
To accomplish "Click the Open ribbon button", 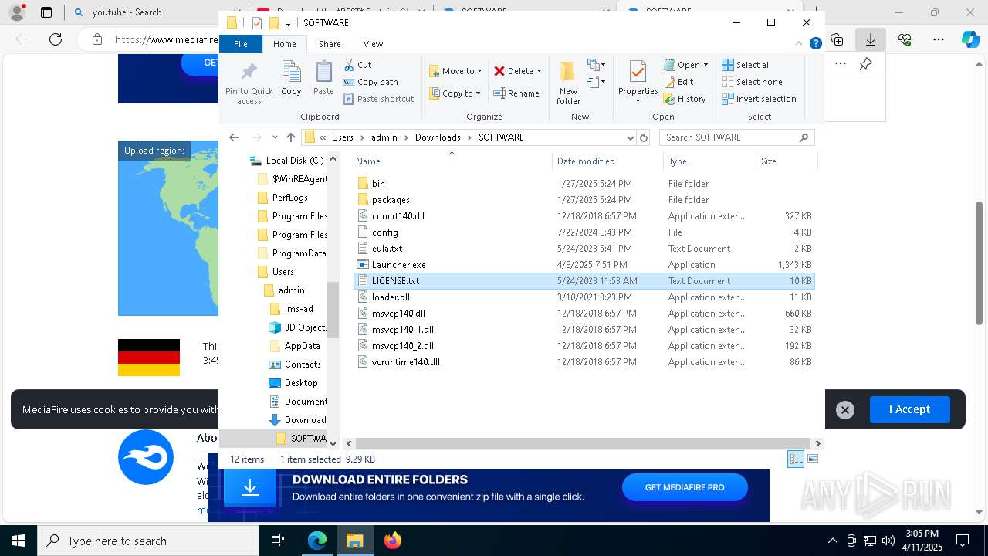I will pyautogui.click(x=686, y=65).
